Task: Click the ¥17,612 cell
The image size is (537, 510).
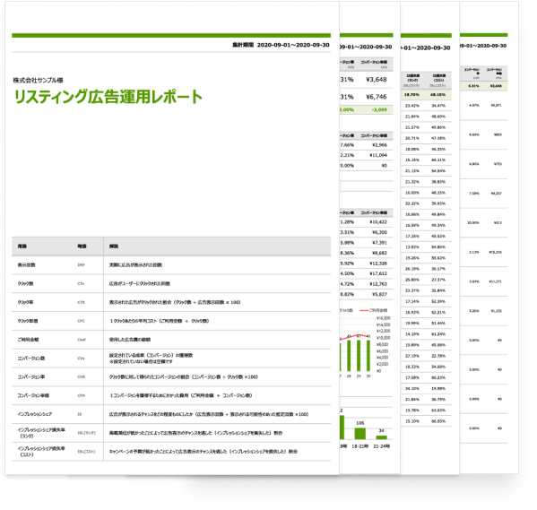Action: pos(378,273)
